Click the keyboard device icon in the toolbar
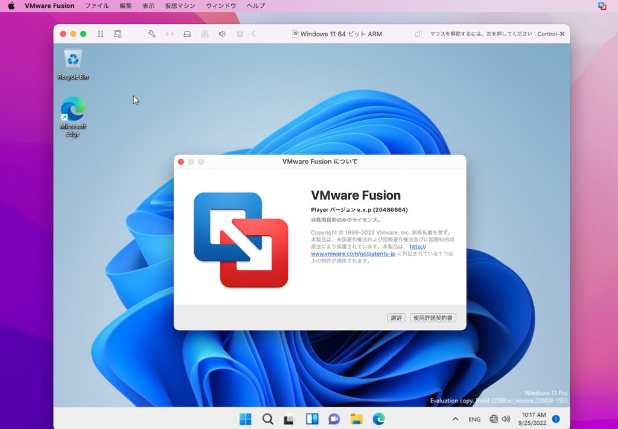 pos(239,34)
